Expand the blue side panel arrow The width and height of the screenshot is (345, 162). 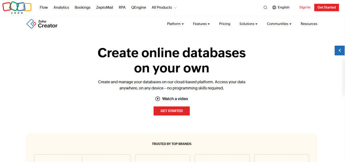340,50
